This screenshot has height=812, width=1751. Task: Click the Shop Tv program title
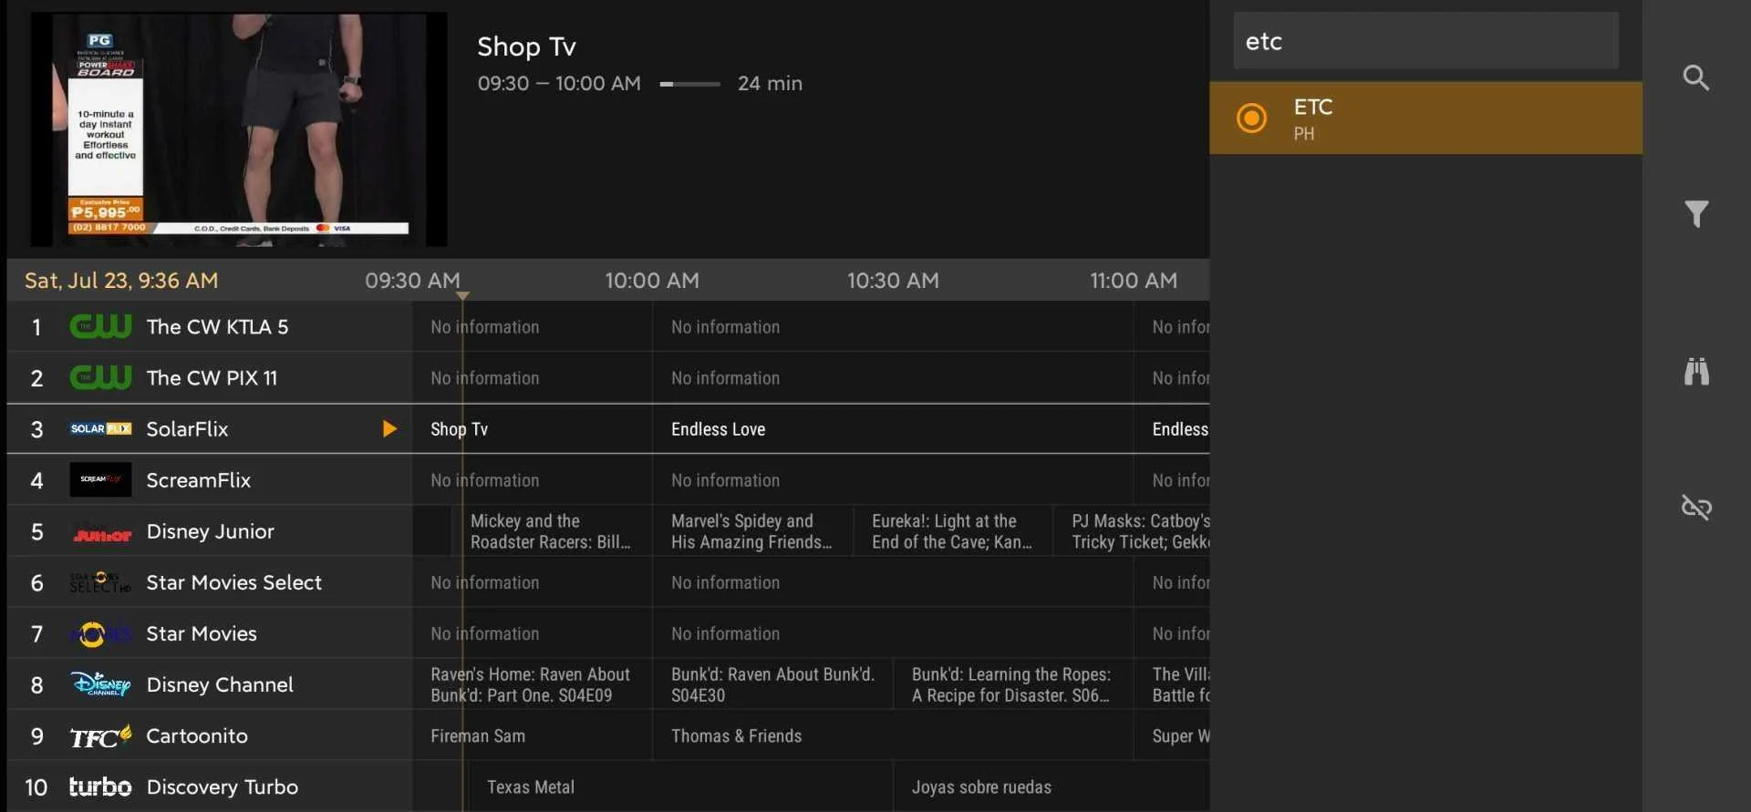pyautogui.click(x=526, y=46)
